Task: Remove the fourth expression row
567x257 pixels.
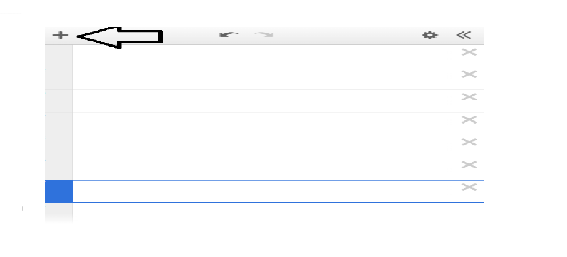Action: coord(469,120)
